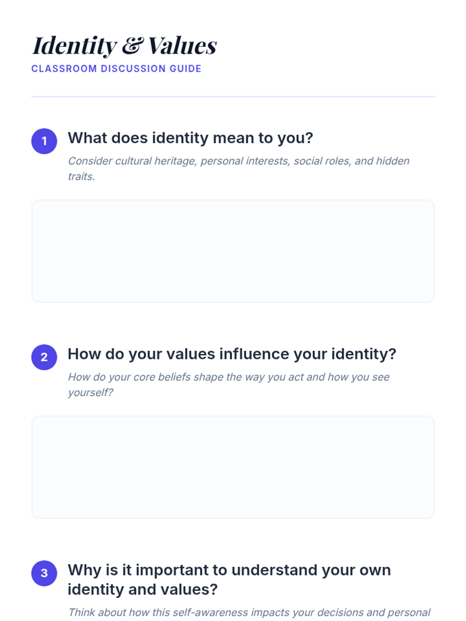
Task: Click the 'Think about how this self-awareness' hint
Action: [249, 612]
